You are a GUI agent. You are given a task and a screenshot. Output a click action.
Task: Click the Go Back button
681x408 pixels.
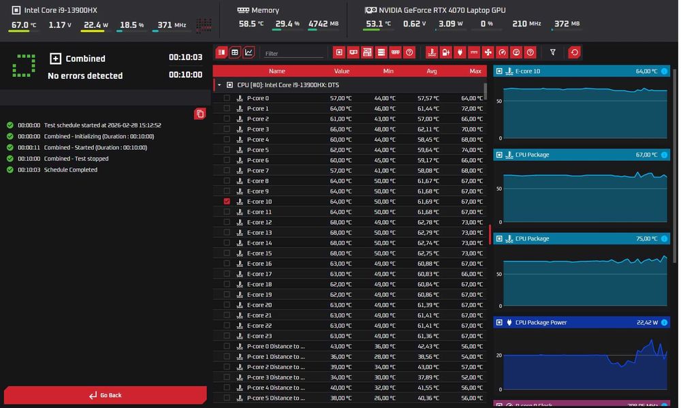click(x=105, y=395)
